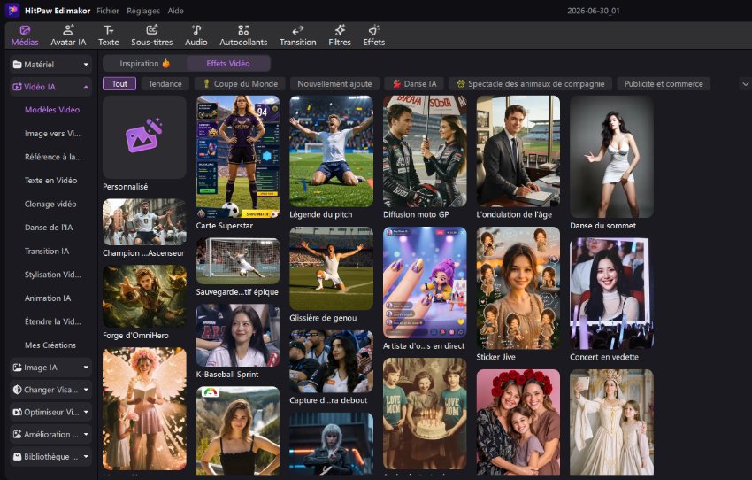Open the Fichier menu
This screenshot has width=752, height=480.
[107, 11]
